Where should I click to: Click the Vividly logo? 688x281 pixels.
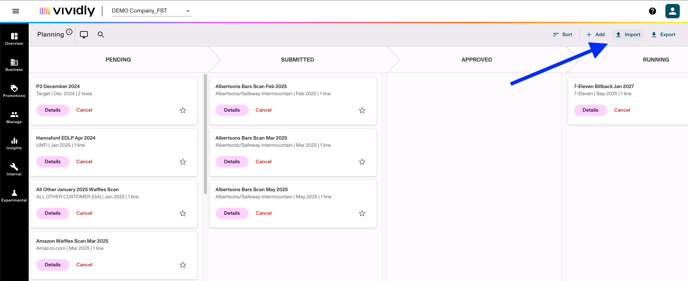click(x=67, y=11)
